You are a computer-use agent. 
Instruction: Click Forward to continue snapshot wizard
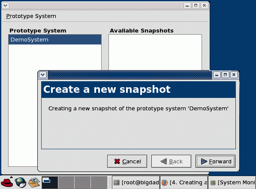tap(215, 161)
